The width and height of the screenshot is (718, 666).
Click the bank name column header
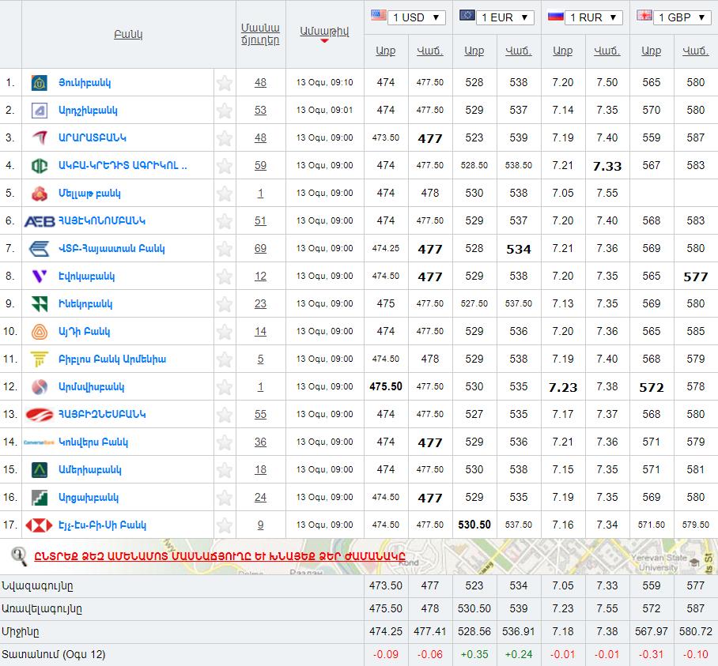coord(128,35)
